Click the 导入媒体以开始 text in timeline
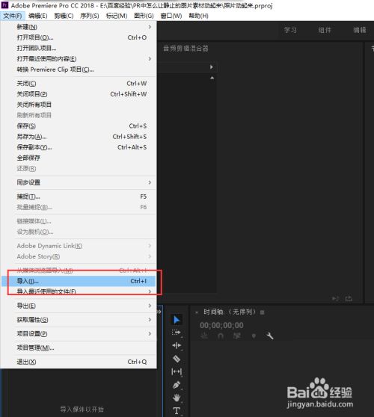Viewport: 374px width, 417px height. point(82,410)
